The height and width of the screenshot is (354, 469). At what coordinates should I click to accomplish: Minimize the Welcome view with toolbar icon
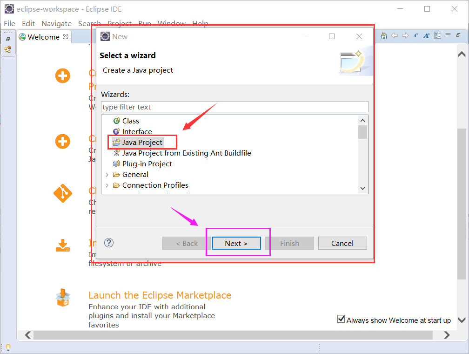(x=448, y=34)
